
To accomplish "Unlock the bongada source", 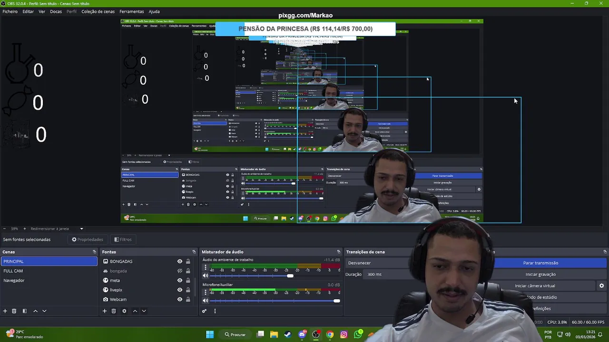I will [188, 271].
